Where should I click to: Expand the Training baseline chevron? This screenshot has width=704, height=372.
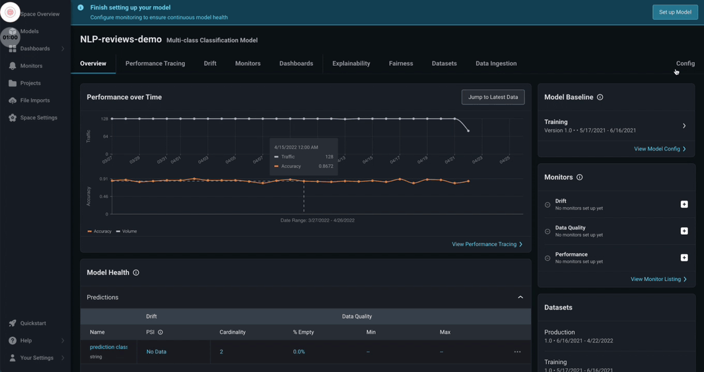click(684, 126)
